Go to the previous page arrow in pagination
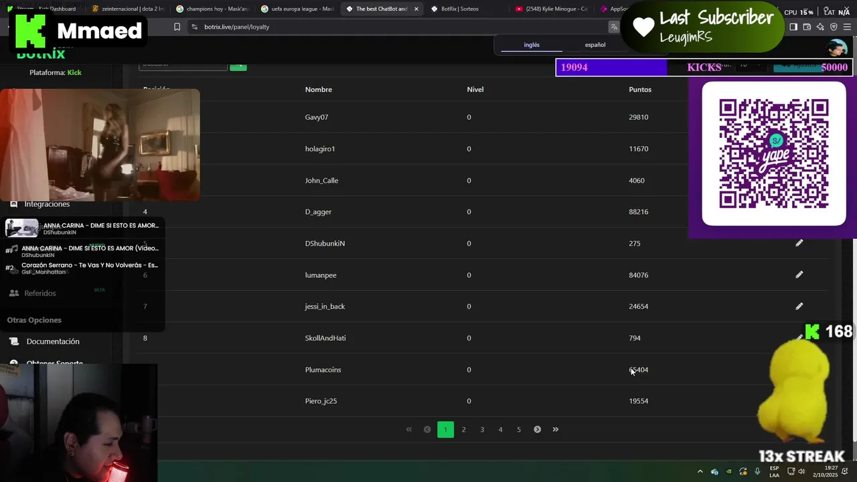 (x=427, y=429)
